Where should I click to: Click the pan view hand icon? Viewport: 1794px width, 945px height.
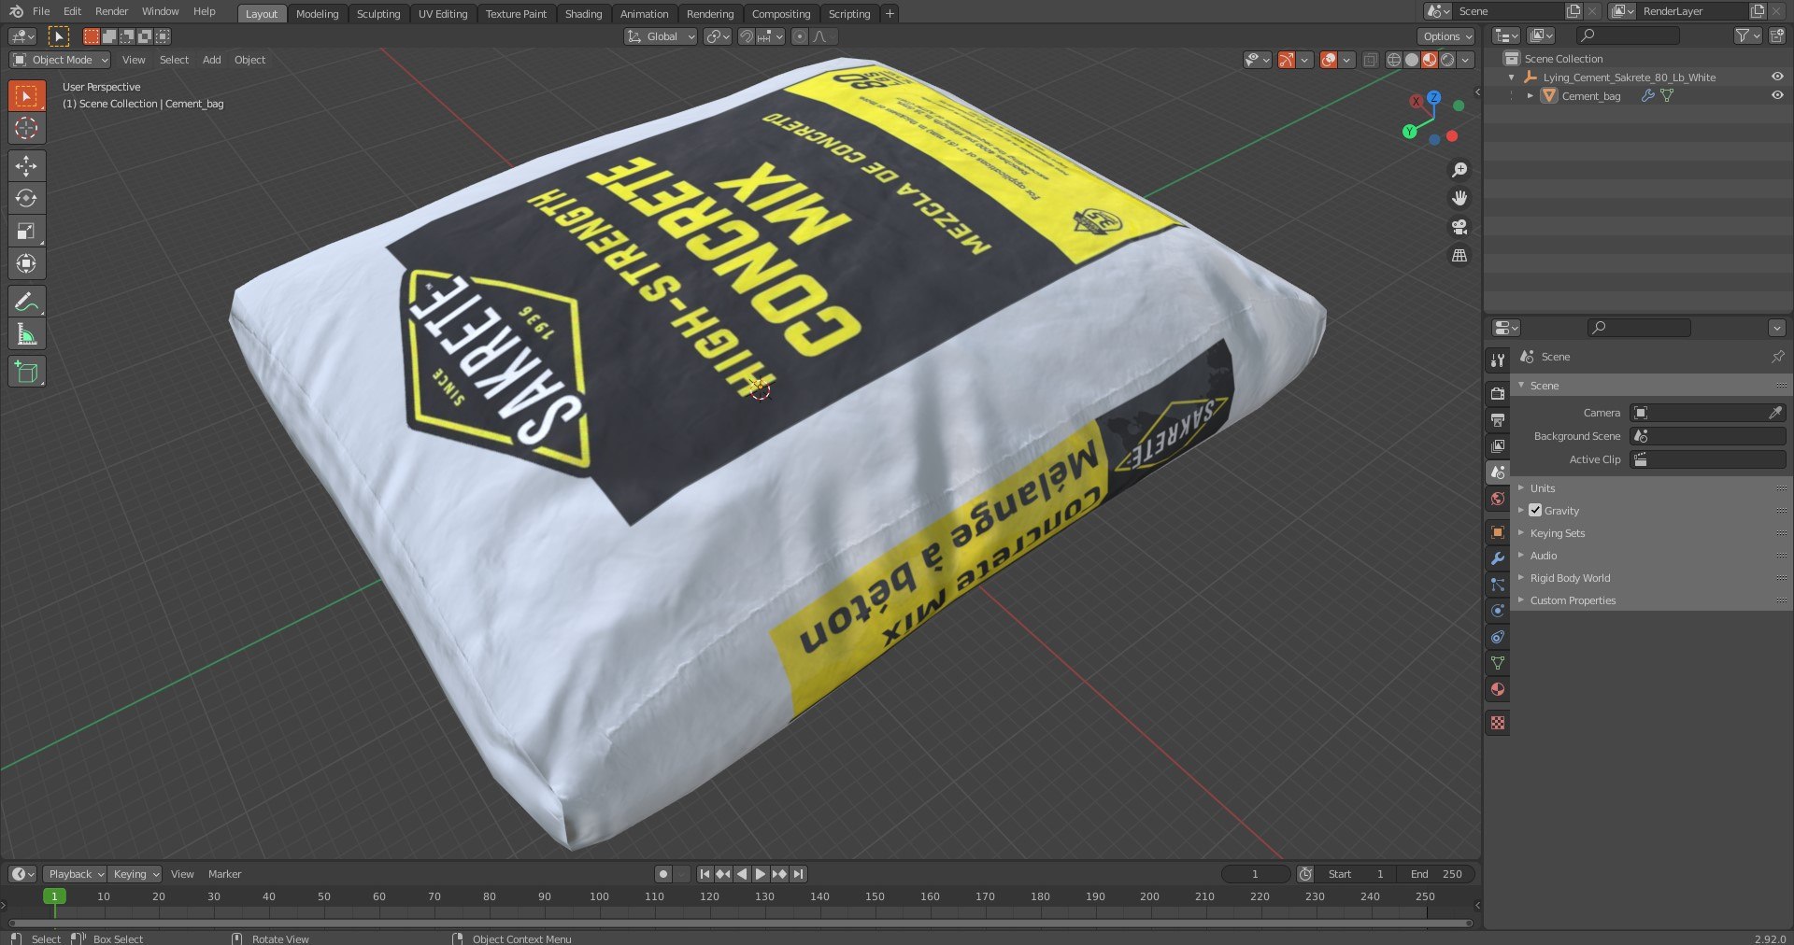[1459, 198]
